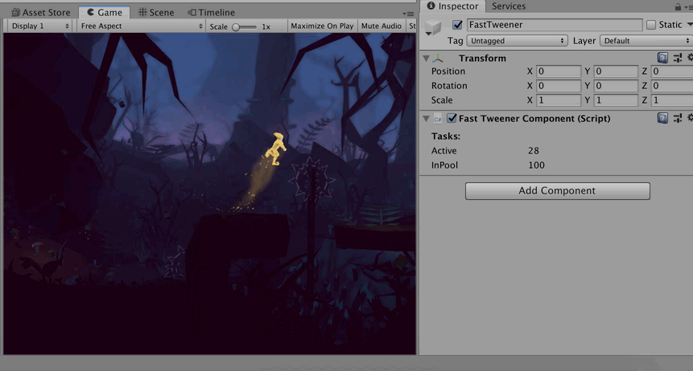
Task: Click the InPool value 100
Action: pos(536,165)
